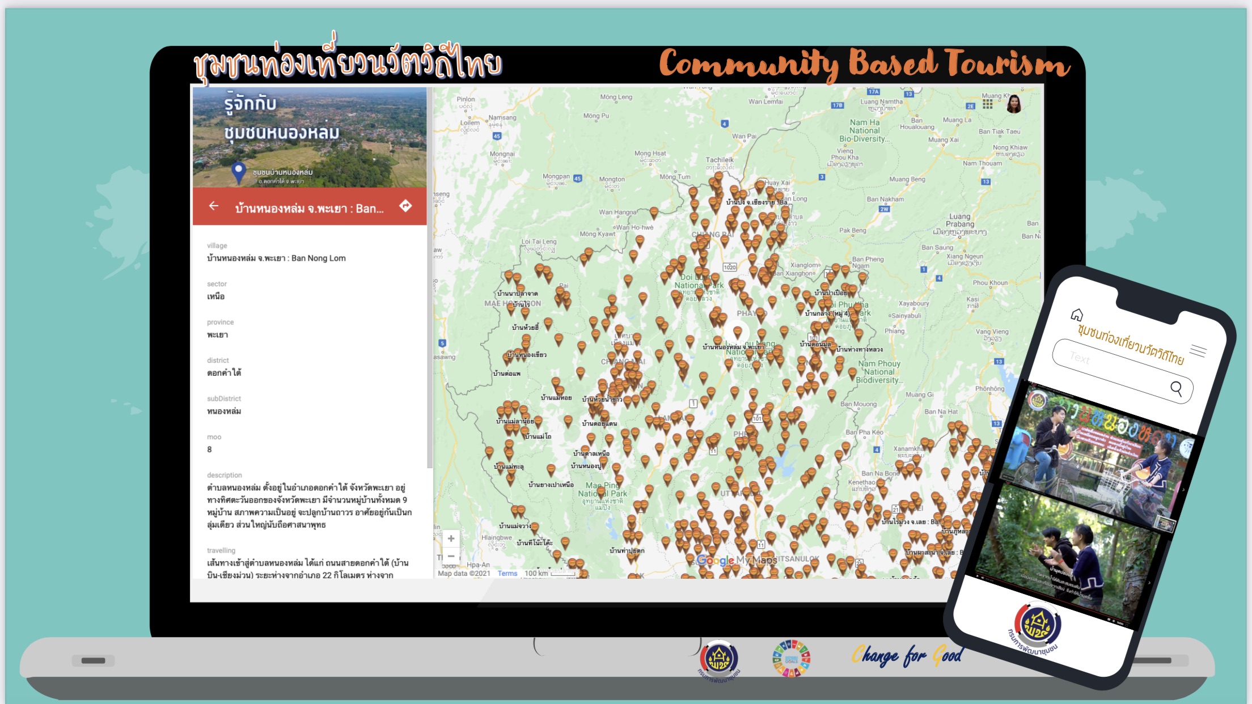The height and width of the screenshot is (704, 1252).
Task: Click the Google My Maps logo
Action: (736, 560)
